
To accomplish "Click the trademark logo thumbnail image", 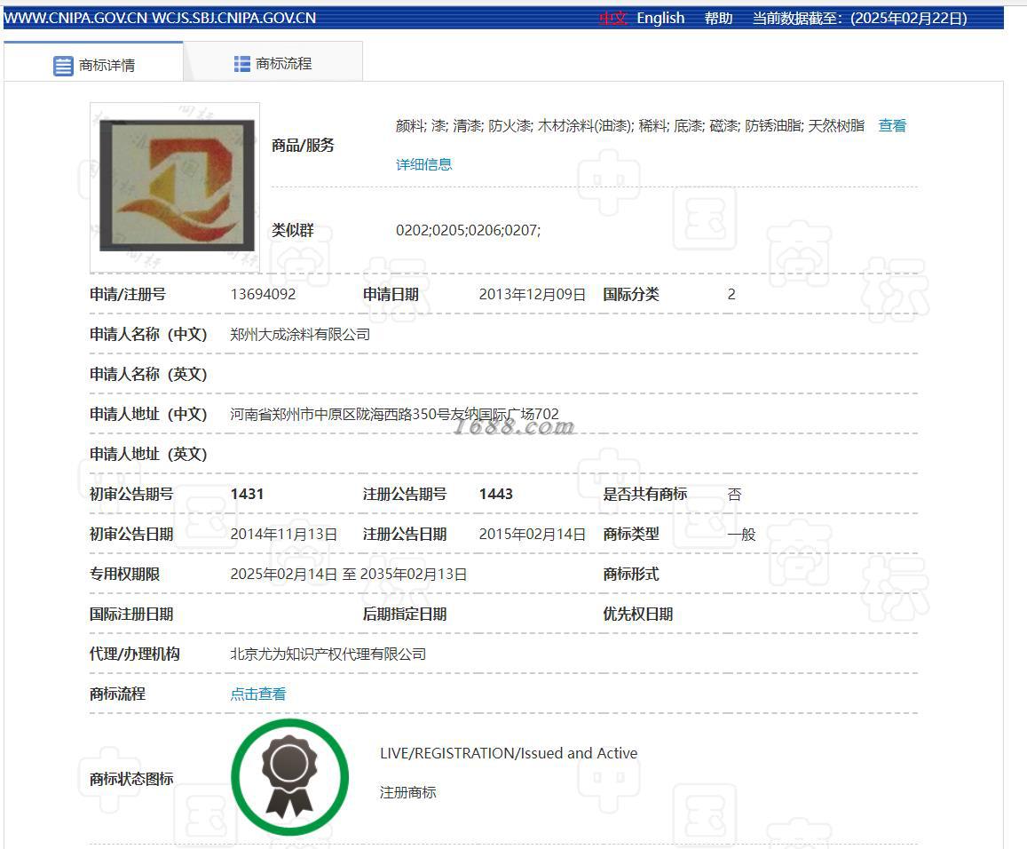I will pos(175,187).
